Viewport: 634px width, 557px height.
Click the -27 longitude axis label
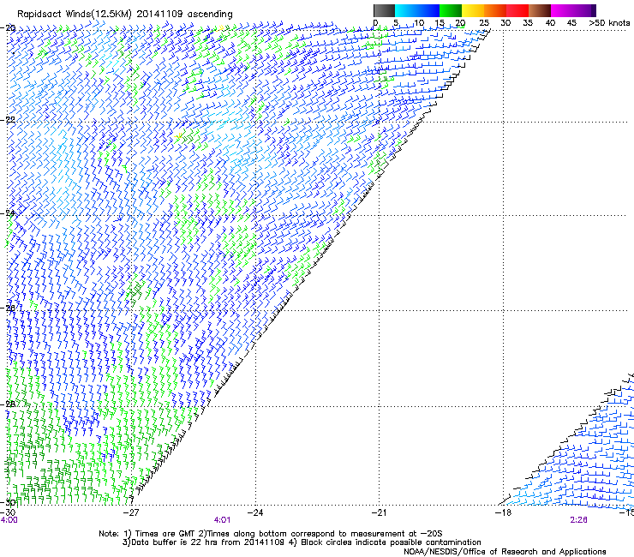pos(130,512)
